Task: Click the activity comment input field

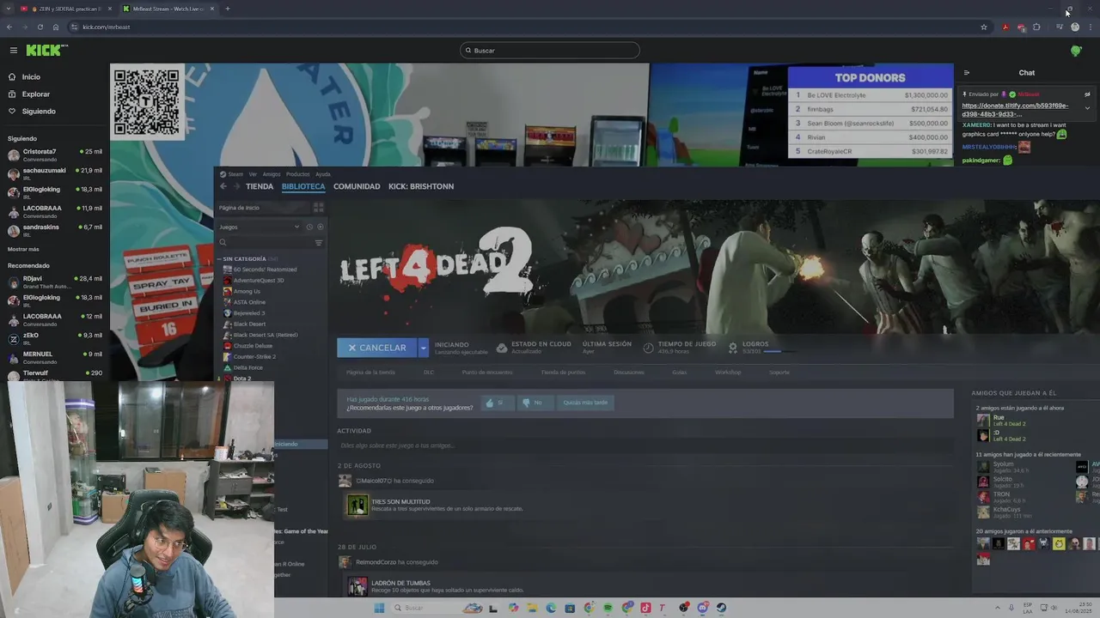Action: [x=645, y=445]
